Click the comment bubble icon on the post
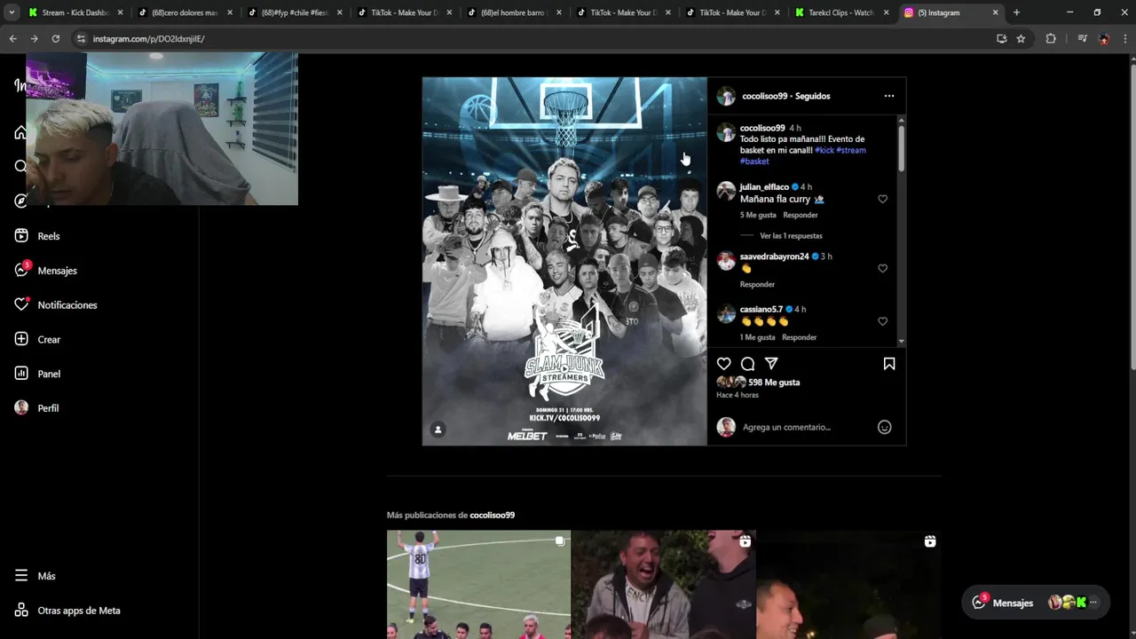This screenshot has height=639, width=1136. 747,364
